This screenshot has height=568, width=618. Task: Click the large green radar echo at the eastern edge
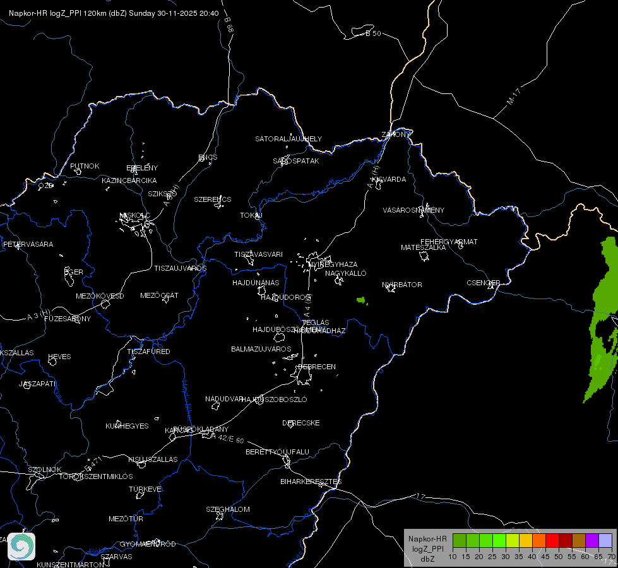602,319
